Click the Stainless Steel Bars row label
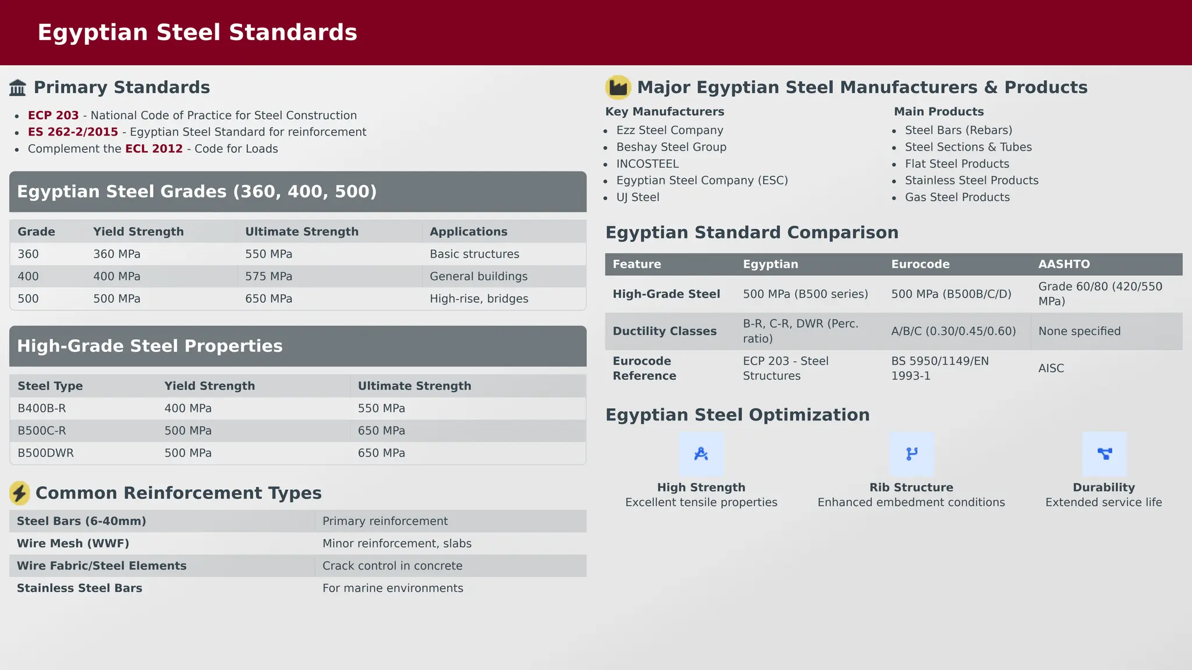1192x670 pixels. (80, 589)
